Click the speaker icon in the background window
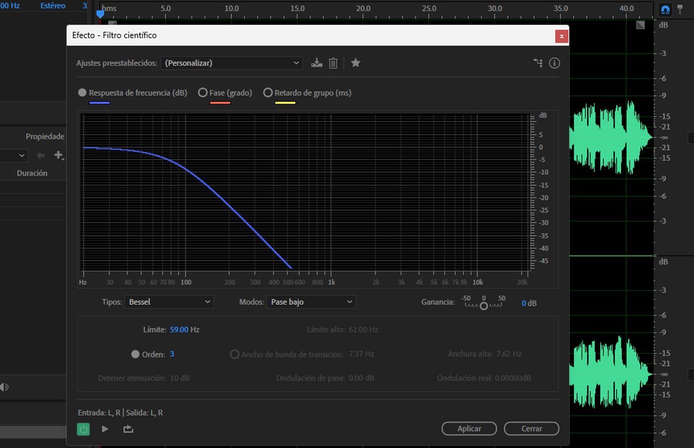Viewport: 694px width, 448px height. tap(4, 387)
